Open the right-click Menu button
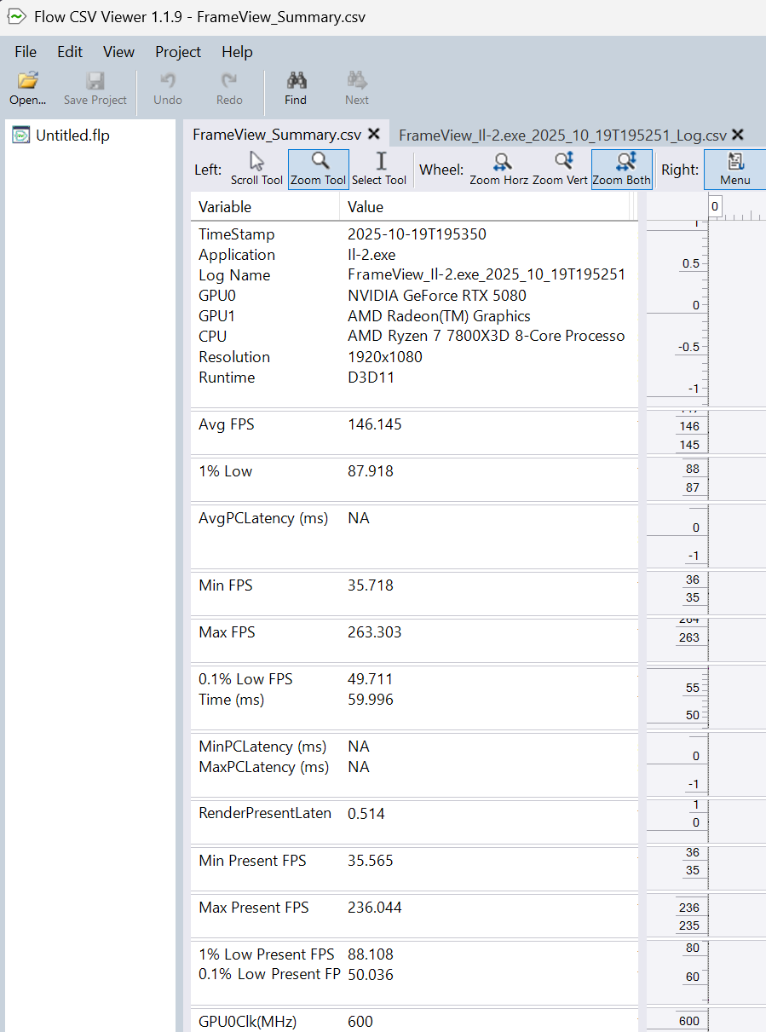This screenshot has width=766, height=1032. pyautogui.click(x=734, y=169)
